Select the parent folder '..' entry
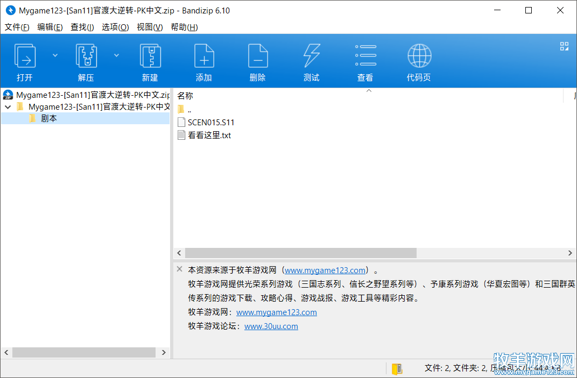Image resolution: width=577 pixels, height=378 pixels. [x=189, y=110]
